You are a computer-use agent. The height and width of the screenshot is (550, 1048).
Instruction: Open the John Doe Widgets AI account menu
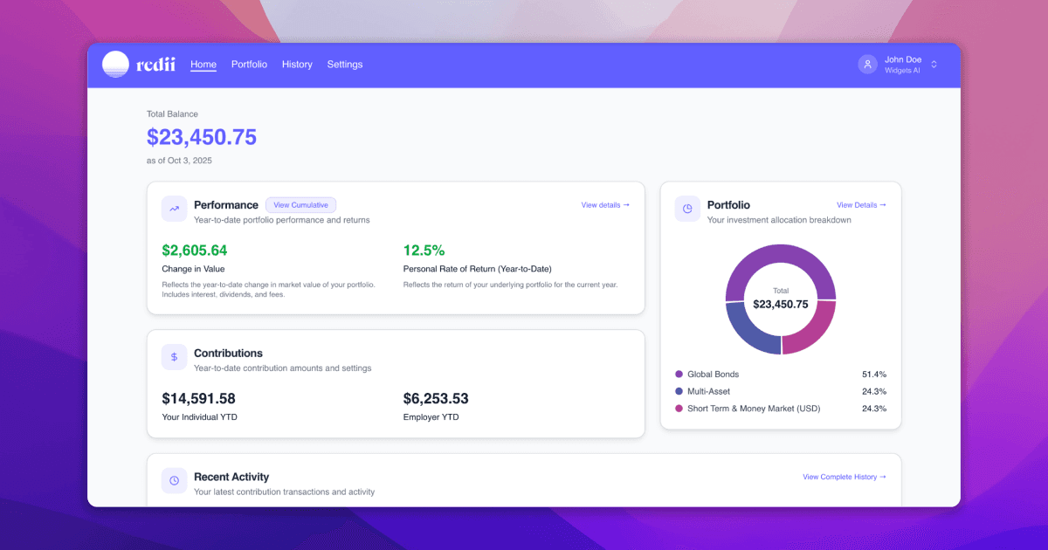pos(902,65)
